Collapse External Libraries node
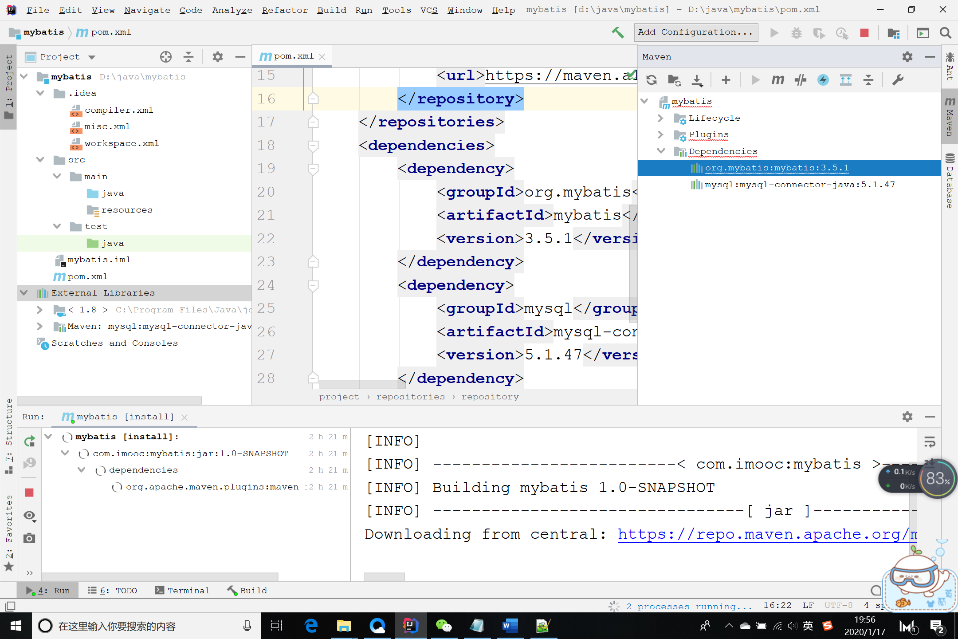This screenshot has height=639, width=958. (24, 293)
